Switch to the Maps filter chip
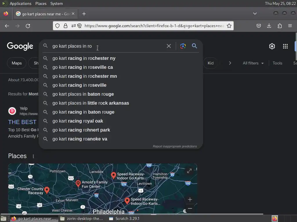The width and height of the screenshot is (297, 222). 17,63
